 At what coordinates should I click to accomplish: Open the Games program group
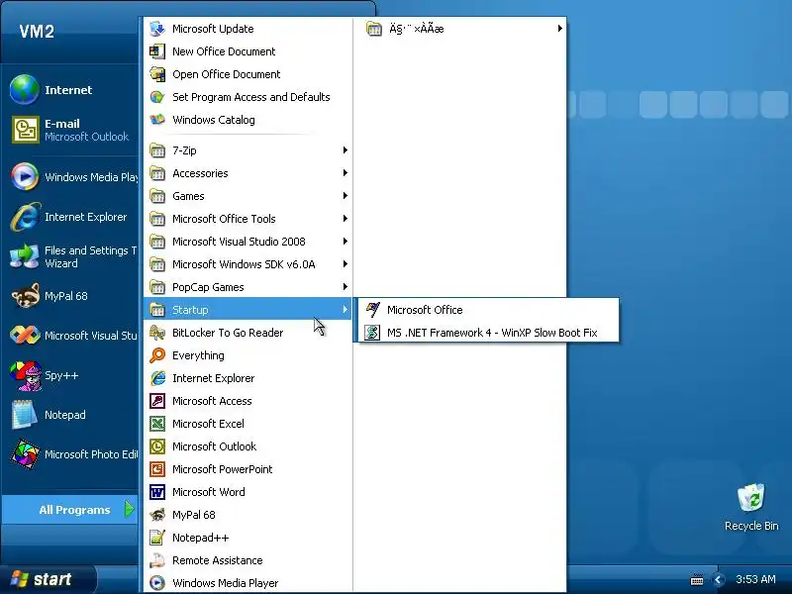point(247,196)
